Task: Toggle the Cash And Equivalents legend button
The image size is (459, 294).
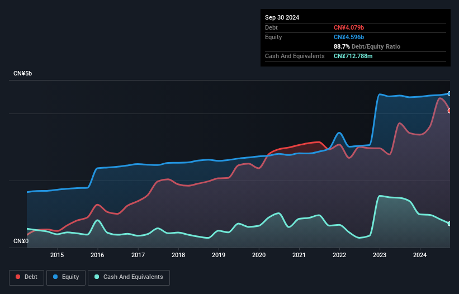Action: point(129,277)
